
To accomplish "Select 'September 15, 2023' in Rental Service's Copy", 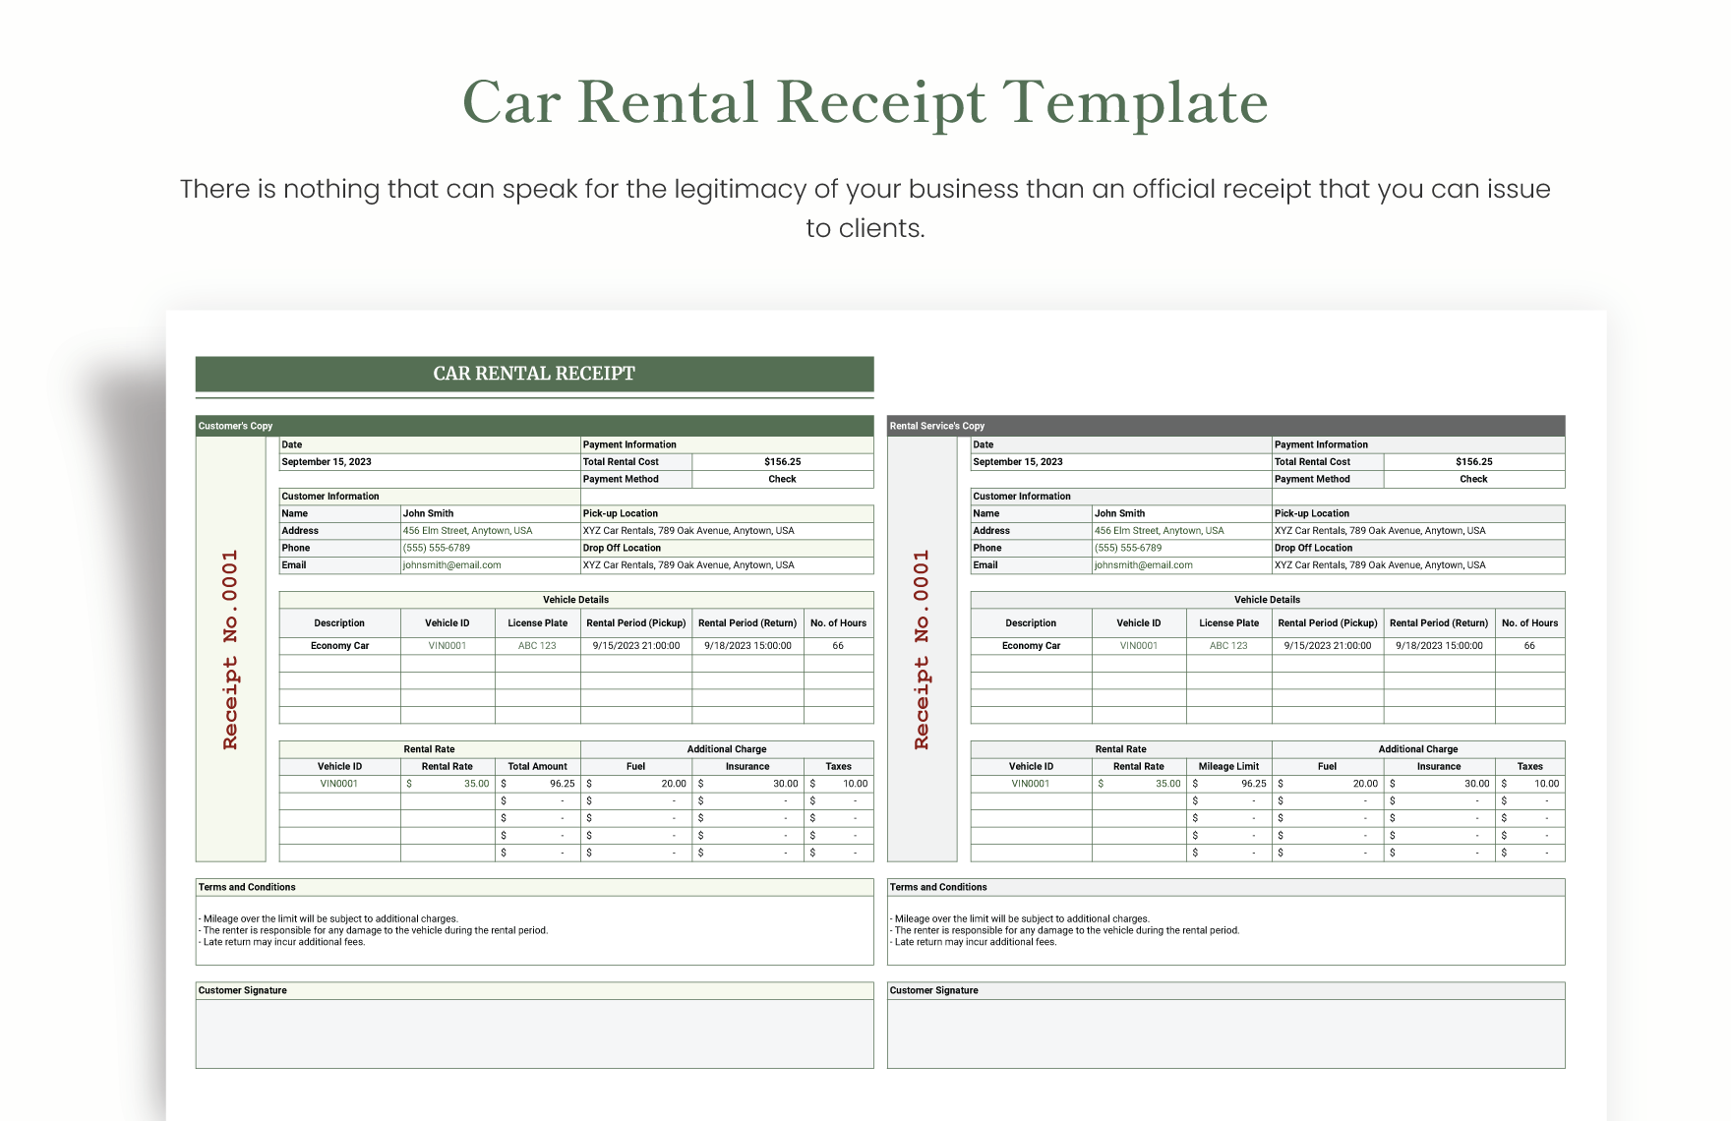I will [1018, 462].
